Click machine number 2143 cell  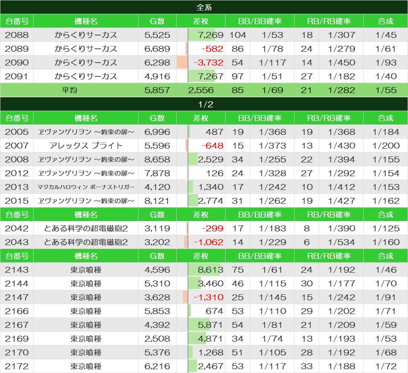coord(17,269)
